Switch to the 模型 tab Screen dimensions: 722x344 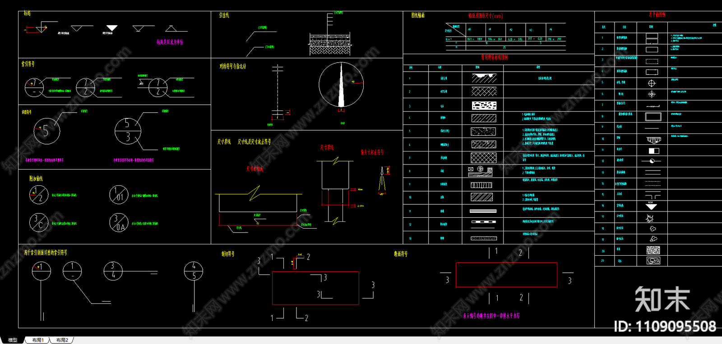(13, 340)
